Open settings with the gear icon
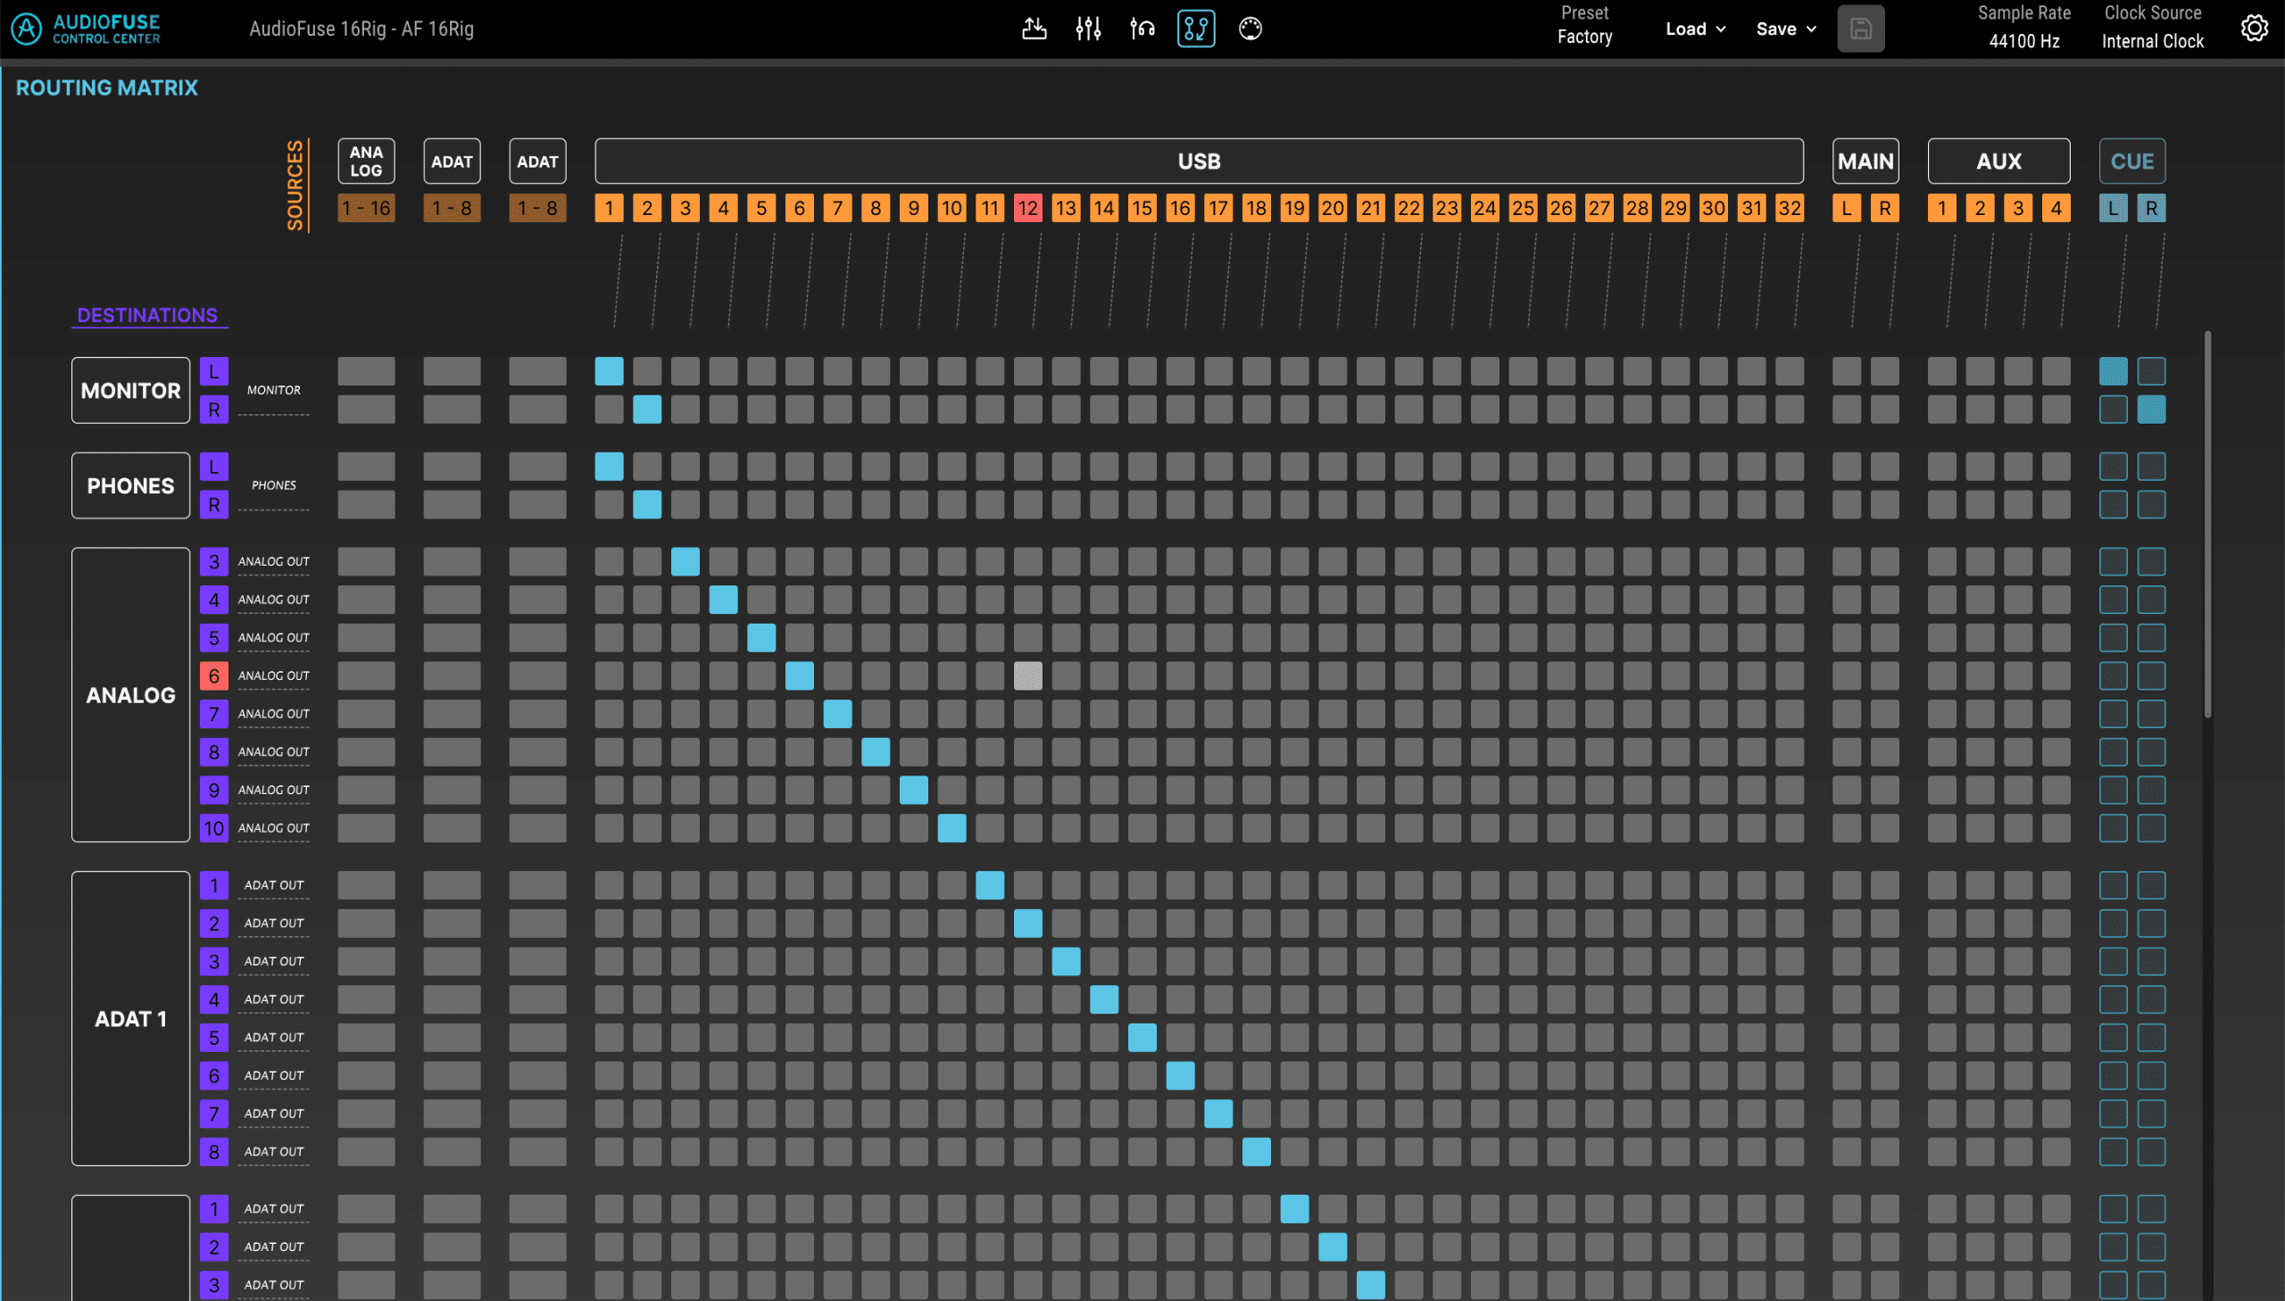 click(x=2254, y=29)
